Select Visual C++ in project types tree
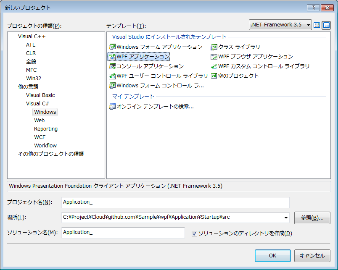This screenshot has height=270, width=338. click(32, 37)
